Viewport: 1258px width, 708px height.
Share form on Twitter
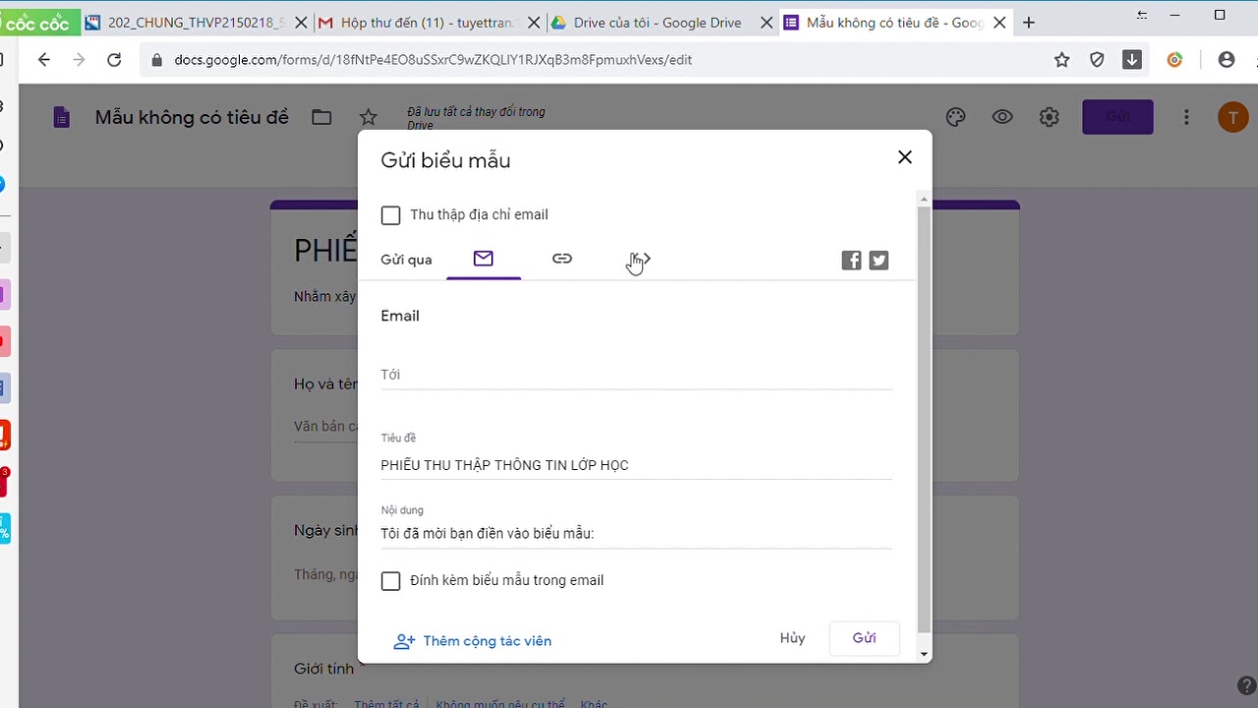click(x=879, y=261)
